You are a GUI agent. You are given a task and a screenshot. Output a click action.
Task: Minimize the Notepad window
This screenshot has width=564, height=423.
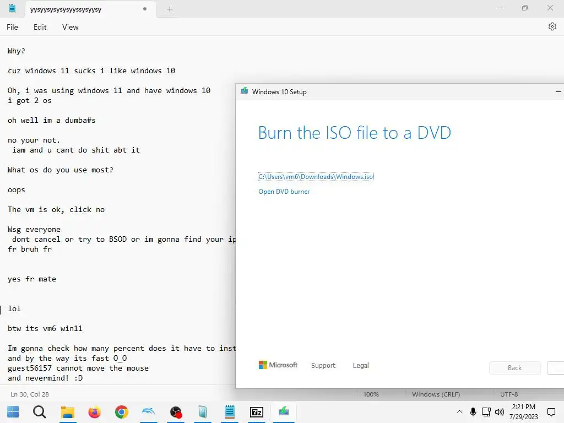(x=500, y=8)
